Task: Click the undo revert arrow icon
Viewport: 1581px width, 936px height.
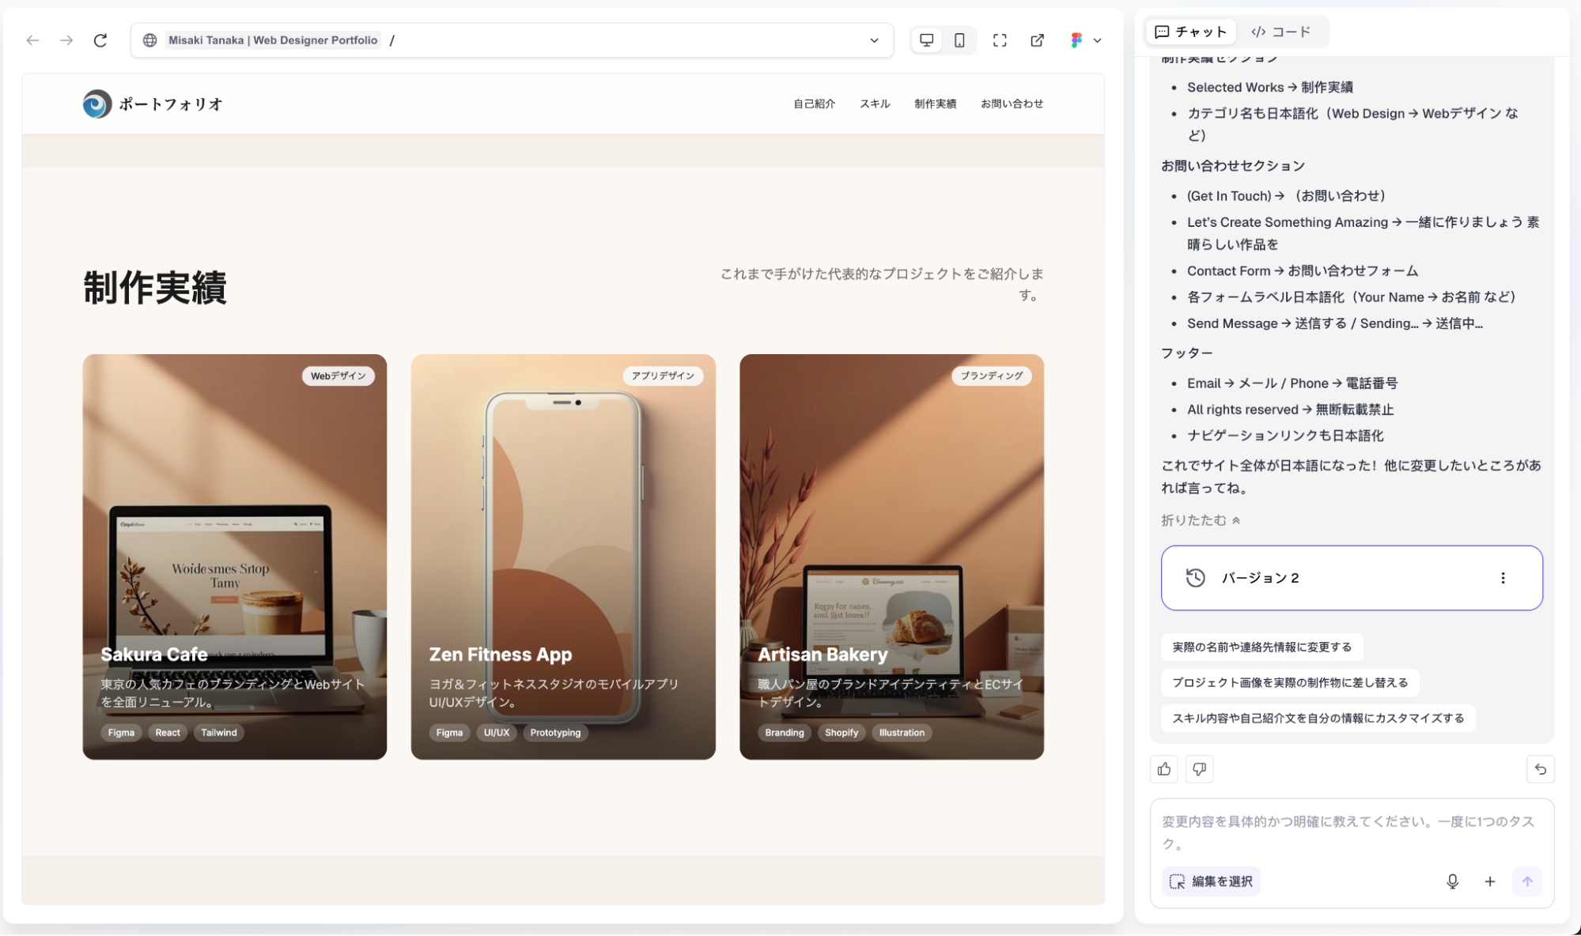Action: 1540,769
